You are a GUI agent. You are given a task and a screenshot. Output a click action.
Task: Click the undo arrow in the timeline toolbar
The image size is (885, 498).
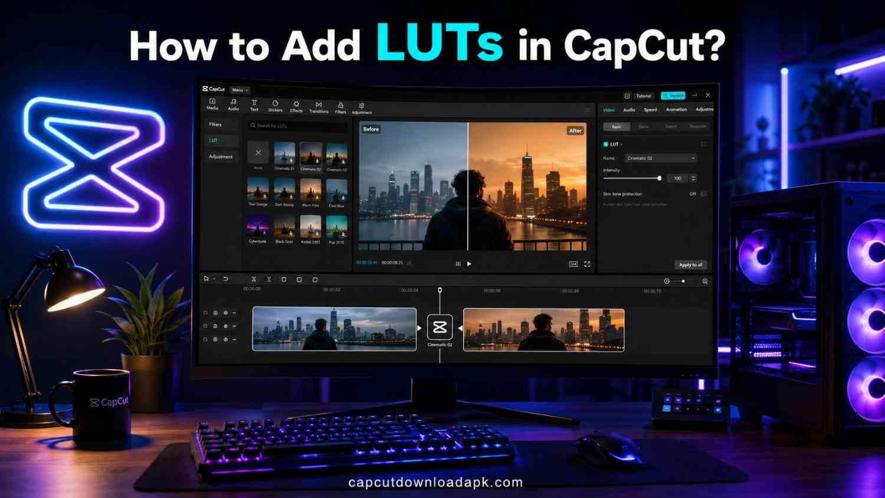point(225,279)
